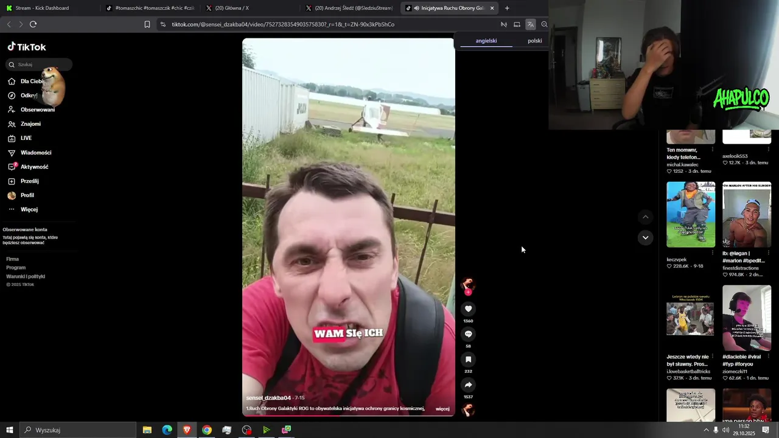Click the microphone icon in the system tray
Image resolution: width=779 pixels, height=438 pixels.
tap(716, 430)
